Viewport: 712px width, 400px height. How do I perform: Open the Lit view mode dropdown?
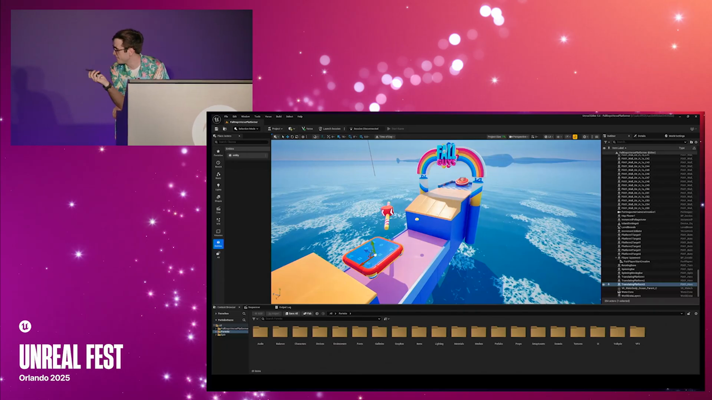pyautogui.click(x=549, y=137)
